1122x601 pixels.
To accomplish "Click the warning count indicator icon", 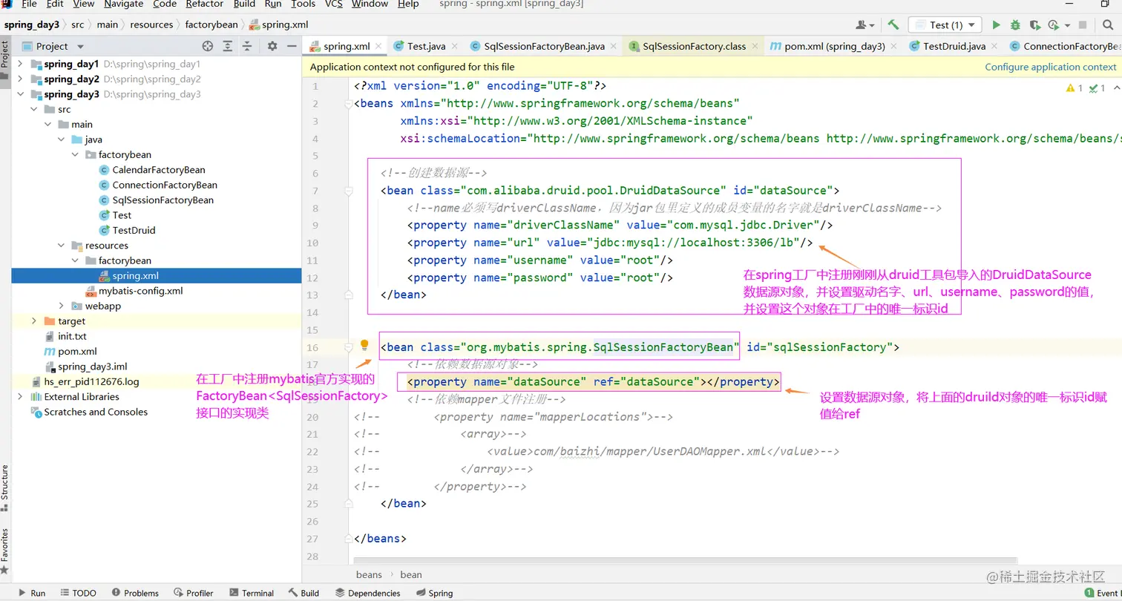I will pos(1070,88).
